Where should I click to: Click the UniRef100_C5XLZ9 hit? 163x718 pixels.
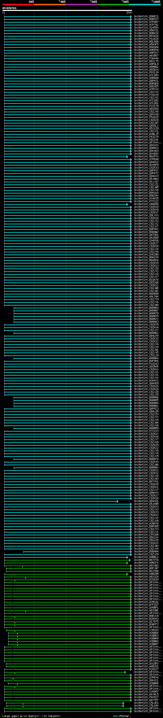coord(146,356)
